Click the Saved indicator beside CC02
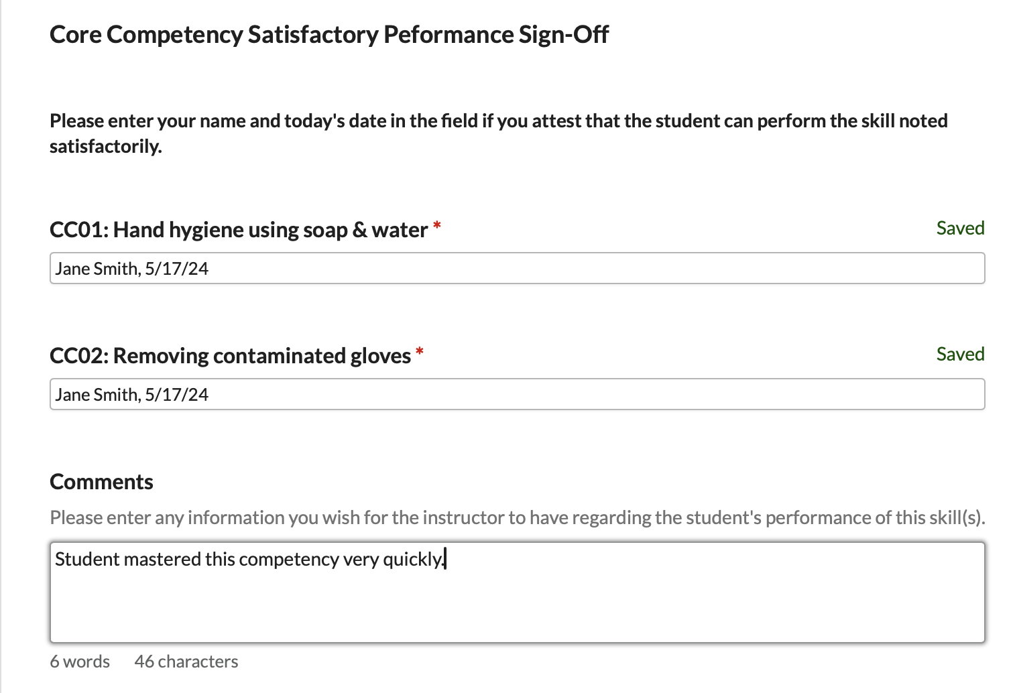This screenshot has width=1015, height=693. [960, 355]
